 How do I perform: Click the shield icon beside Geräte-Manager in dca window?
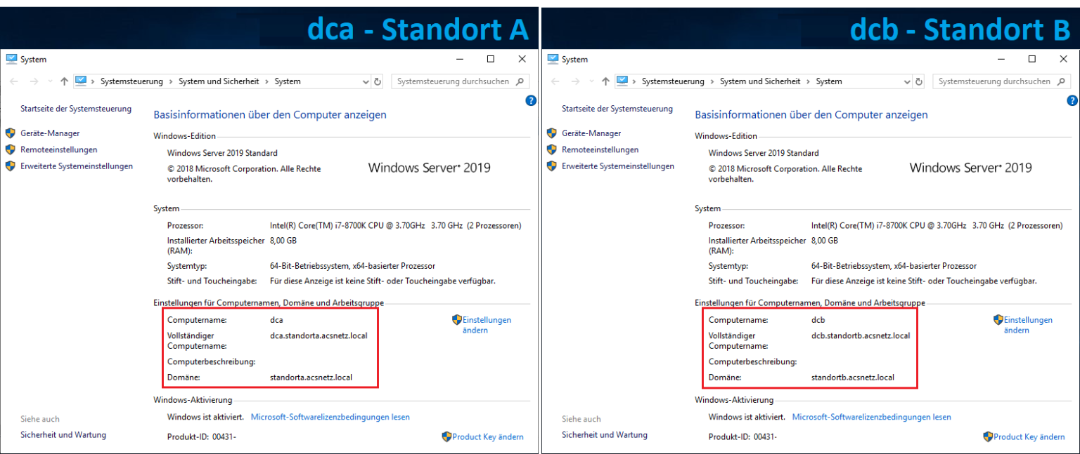coord(10,133)
